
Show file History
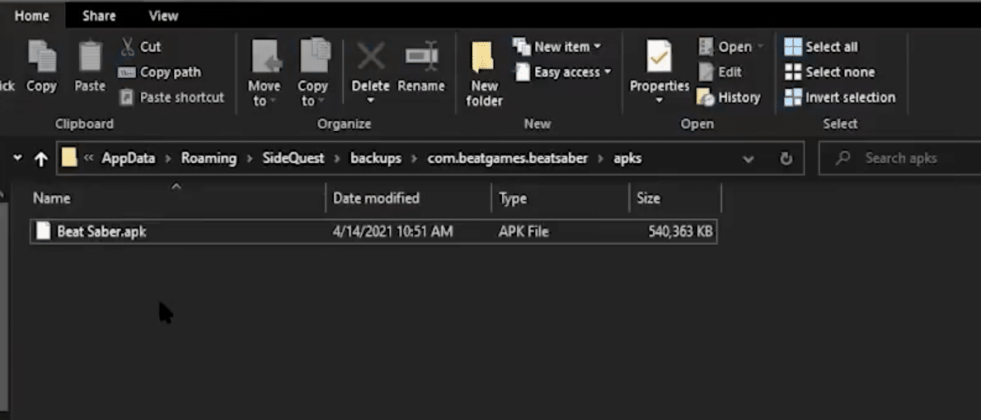[730, 97]
